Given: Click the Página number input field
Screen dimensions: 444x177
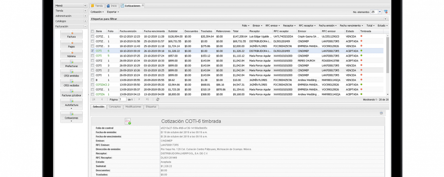Looking at the screenshot, I should point(123,99).
